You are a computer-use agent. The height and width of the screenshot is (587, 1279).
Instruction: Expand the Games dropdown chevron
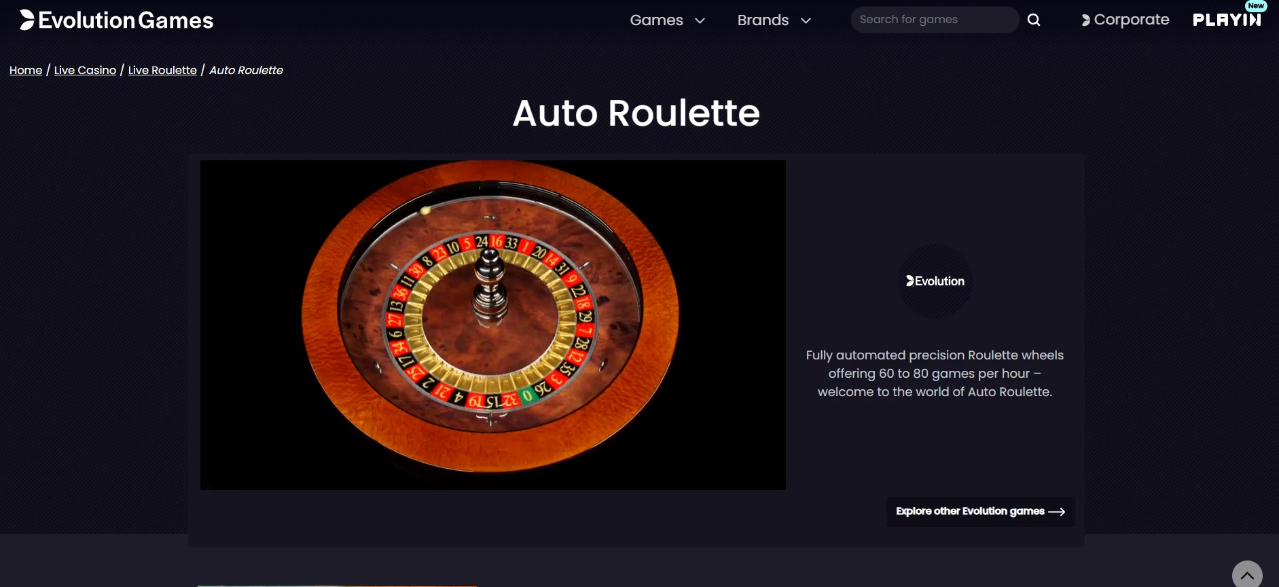(700, 21)
